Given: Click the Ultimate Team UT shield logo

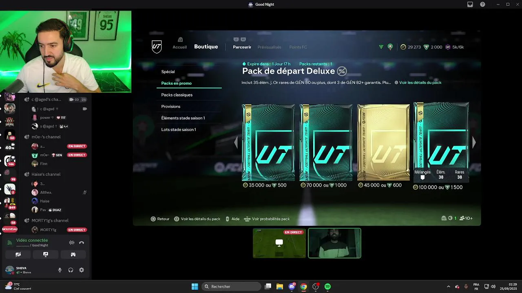Looking at the screenshot, I should pyautogui.click(x=157, y=47).
